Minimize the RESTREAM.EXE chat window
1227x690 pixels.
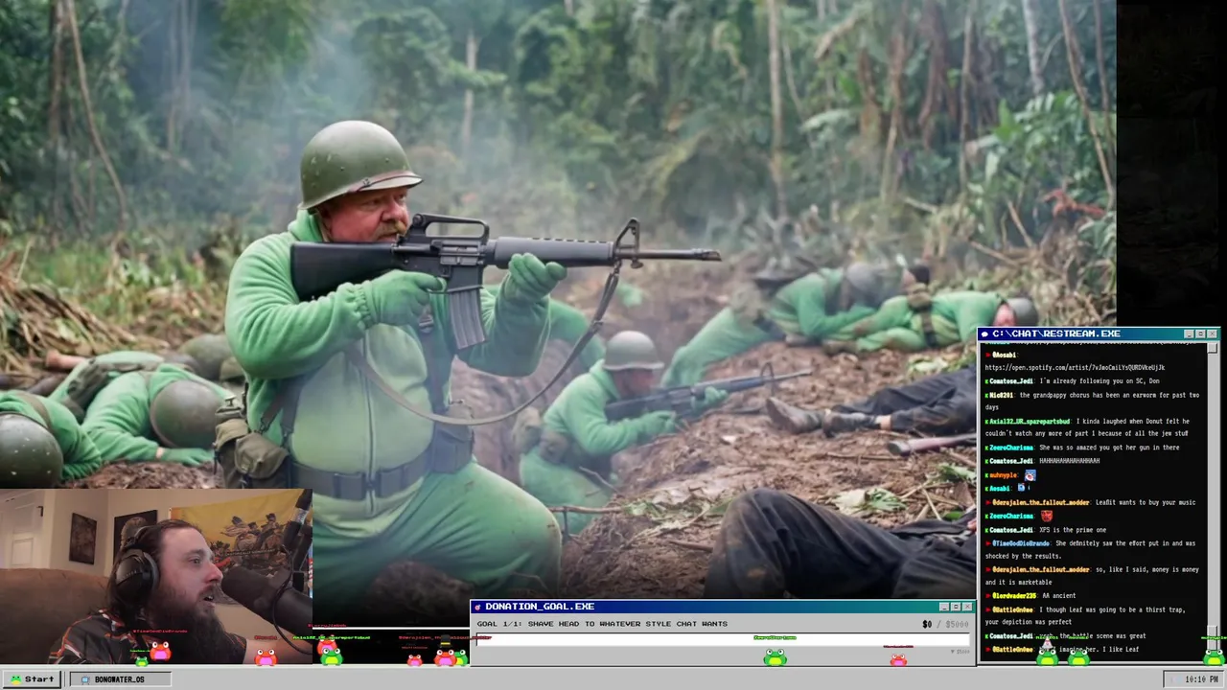1189,333
